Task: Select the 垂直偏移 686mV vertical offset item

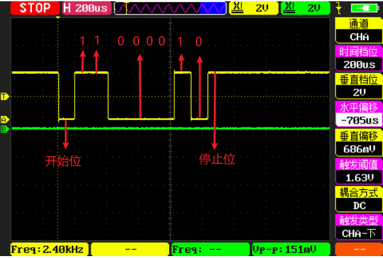Action: point(358,142)
